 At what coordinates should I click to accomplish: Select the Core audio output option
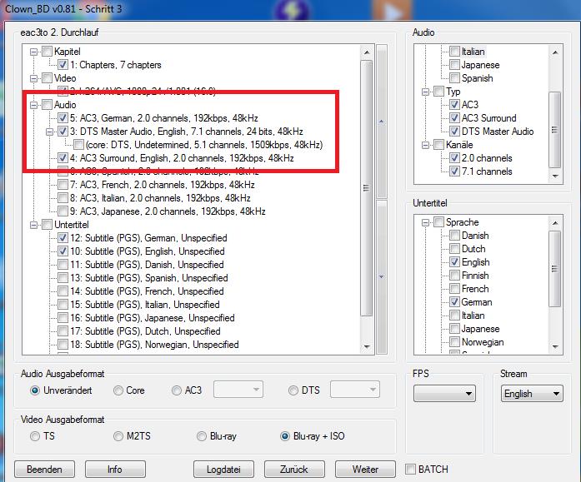[119, 390]
